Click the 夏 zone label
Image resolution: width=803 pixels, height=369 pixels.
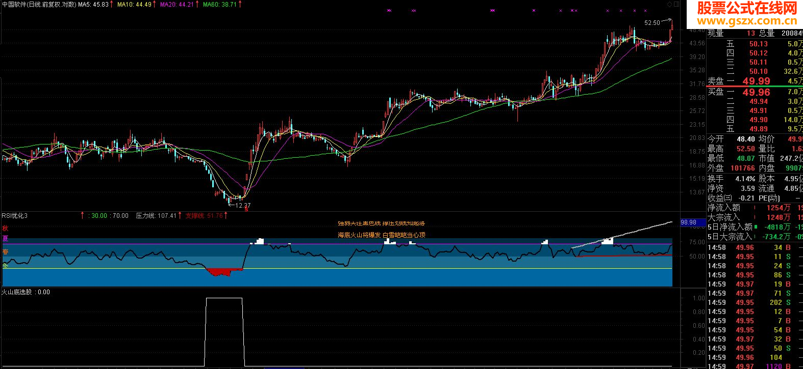pyautogui.click(x=6, y=238)
